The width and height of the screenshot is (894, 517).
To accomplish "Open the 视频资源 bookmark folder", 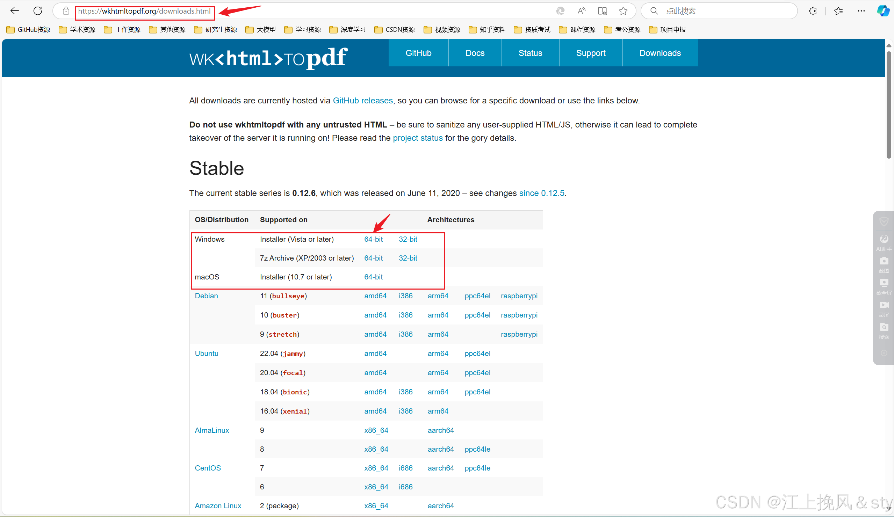I will pyautogui.click(x=442, y=29).
